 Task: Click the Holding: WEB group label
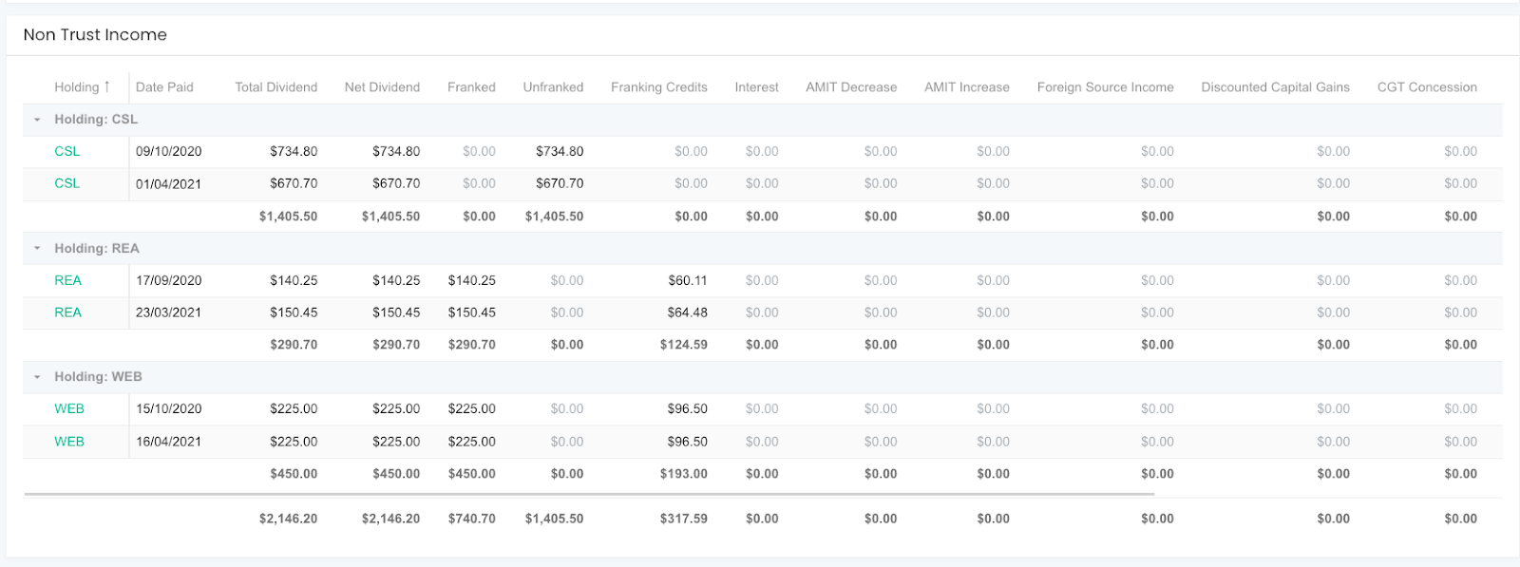(x=98, y=377)
